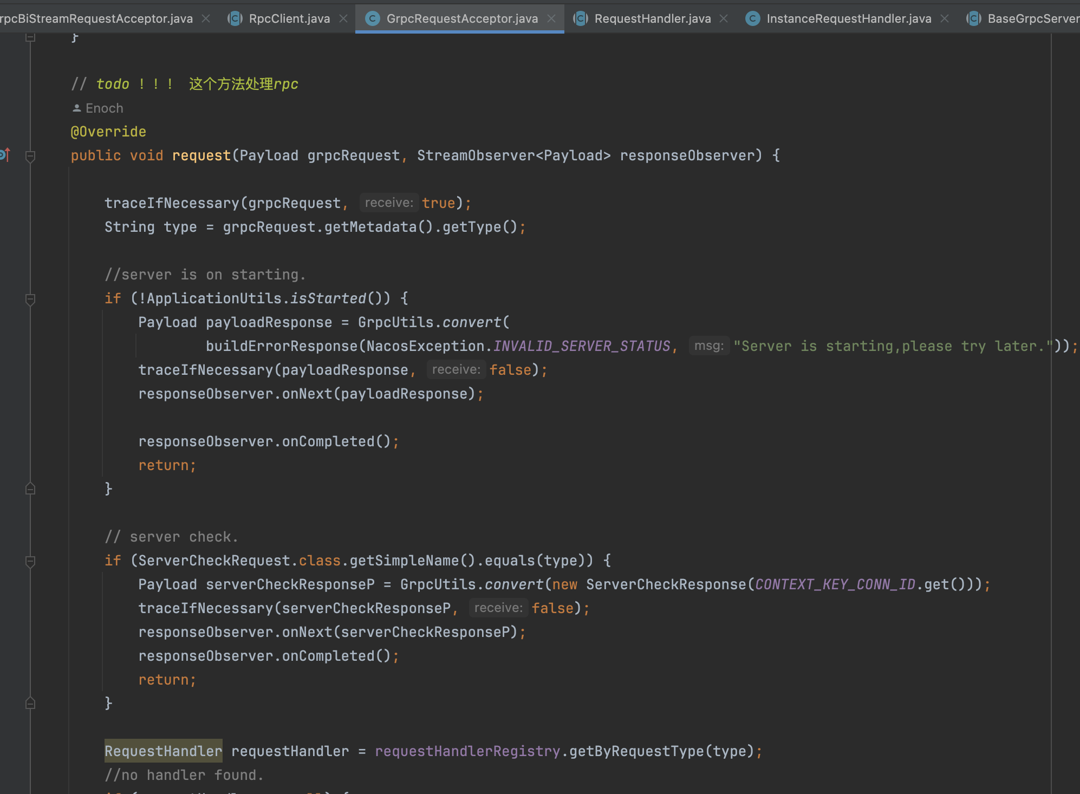Collapse the ServerCheckRequest if-block fold marker
The image size is (1080, 794).
(30, 561)
